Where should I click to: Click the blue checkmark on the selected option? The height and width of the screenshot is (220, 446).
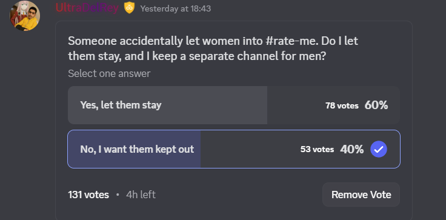[x=379, y=149]
